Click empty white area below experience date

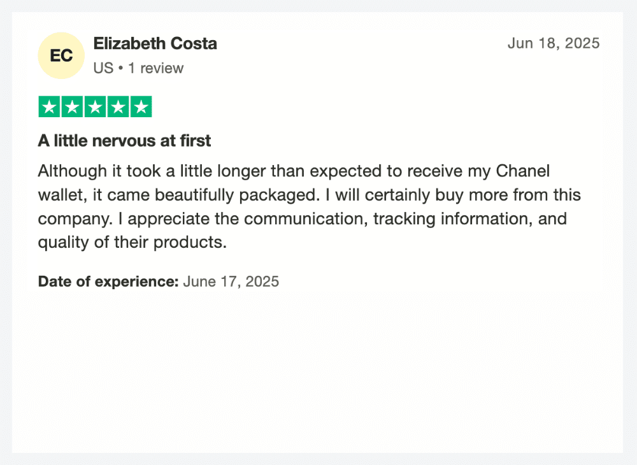317,366
